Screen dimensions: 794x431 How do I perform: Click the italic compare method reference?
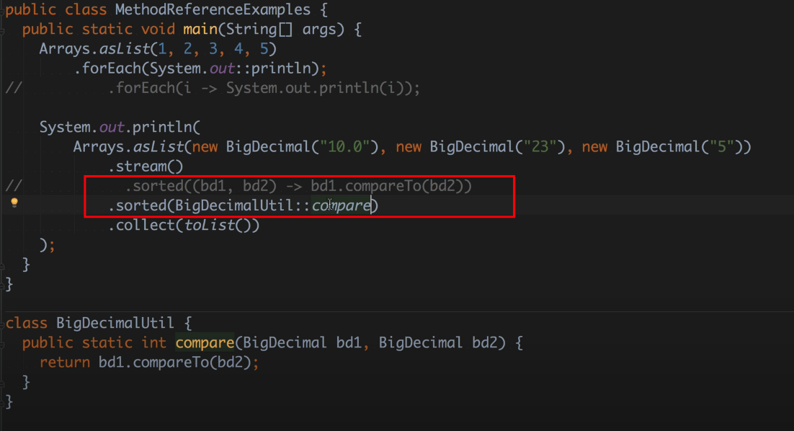pos(341,205)
